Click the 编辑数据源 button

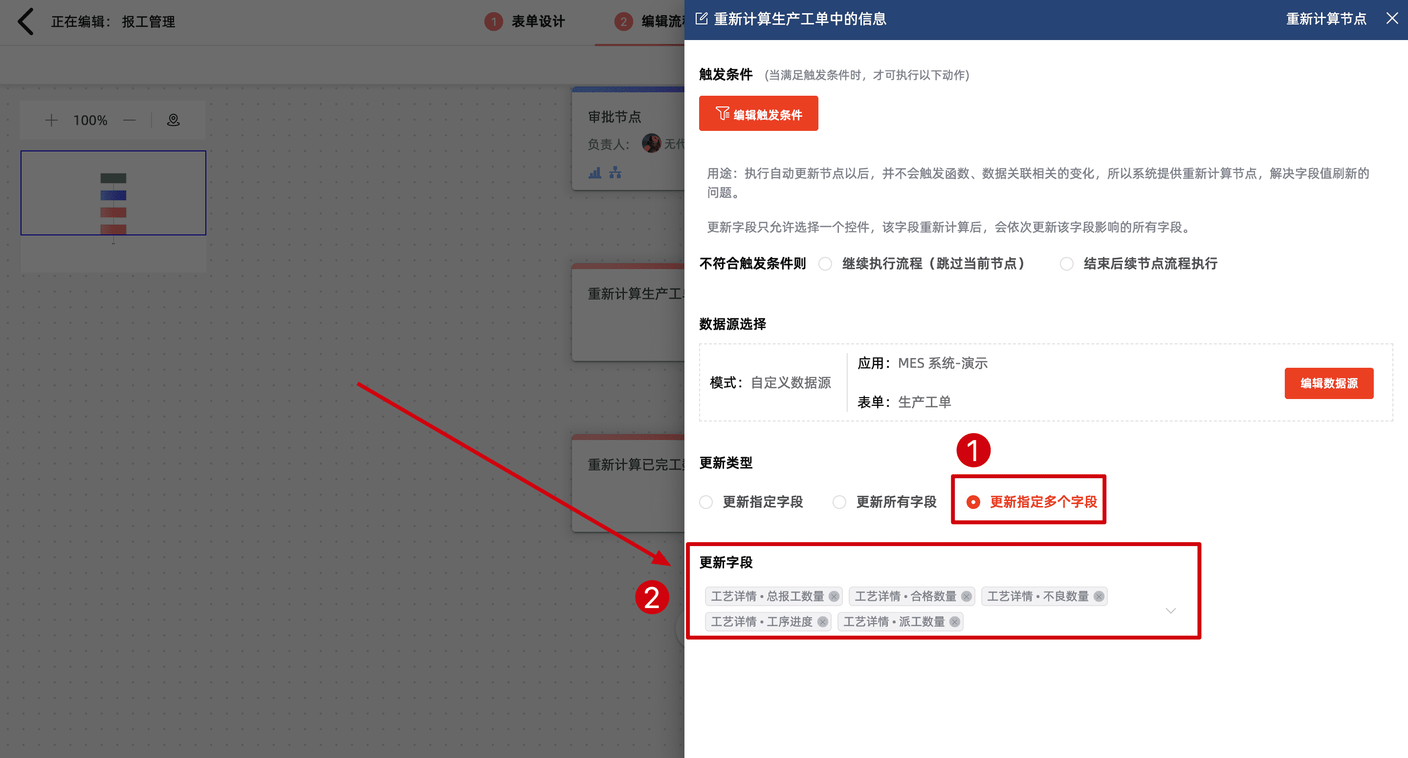coord(1328,383)
